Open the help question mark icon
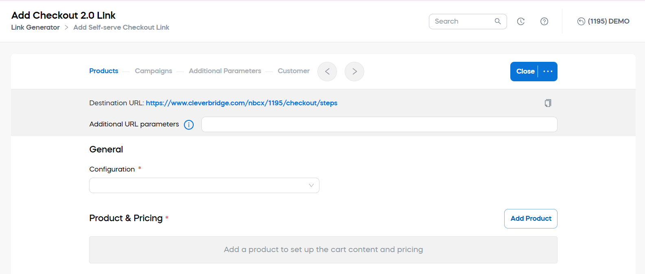This screenshot has height=274, width=645. (x=544, y=22)
